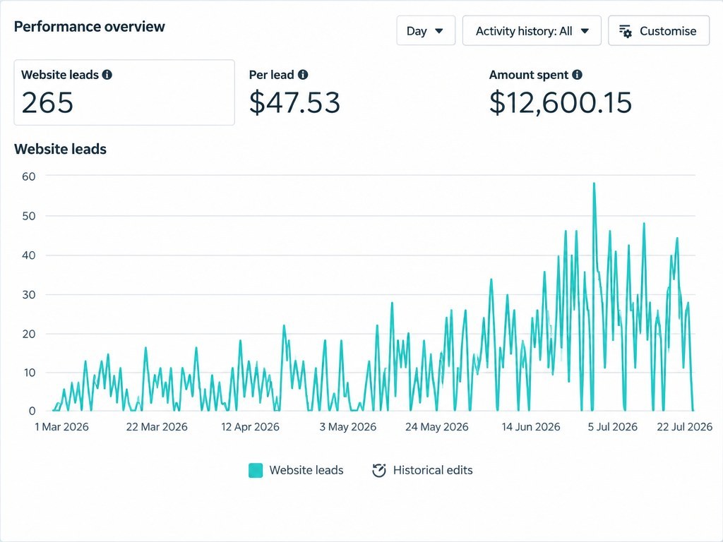Click the sliders-gear icon in Customise

626,31
